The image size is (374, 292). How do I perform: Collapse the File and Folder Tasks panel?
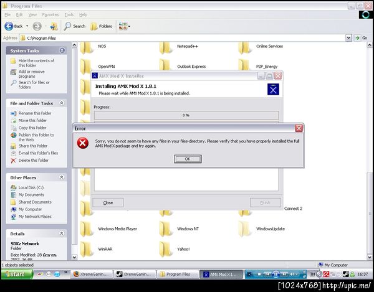pos(62,103)
